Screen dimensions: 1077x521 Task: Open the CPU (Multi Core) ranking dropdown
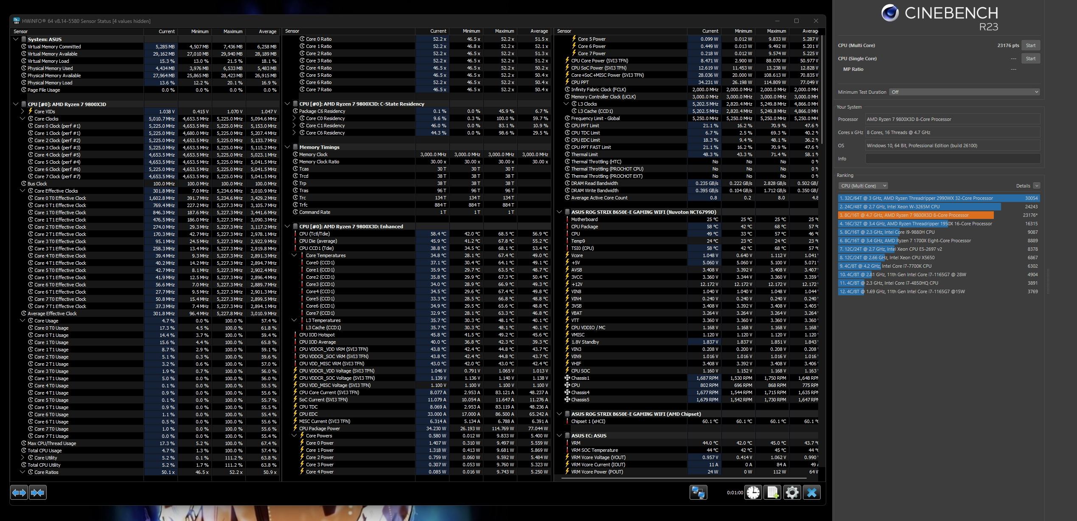pos(863,186)
